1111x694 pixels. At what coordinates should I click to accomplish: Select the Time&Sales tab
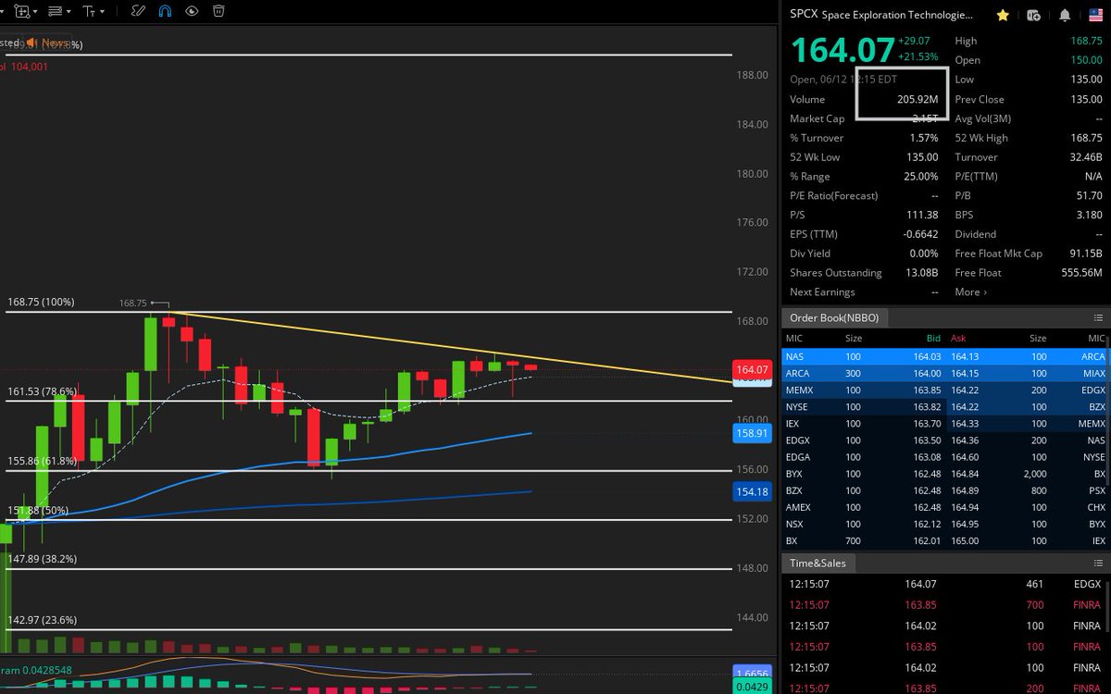[818, 563]
